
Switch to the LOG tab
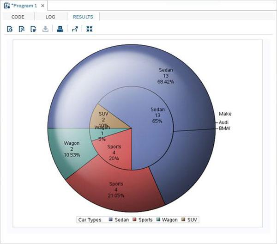click(50, 17)
